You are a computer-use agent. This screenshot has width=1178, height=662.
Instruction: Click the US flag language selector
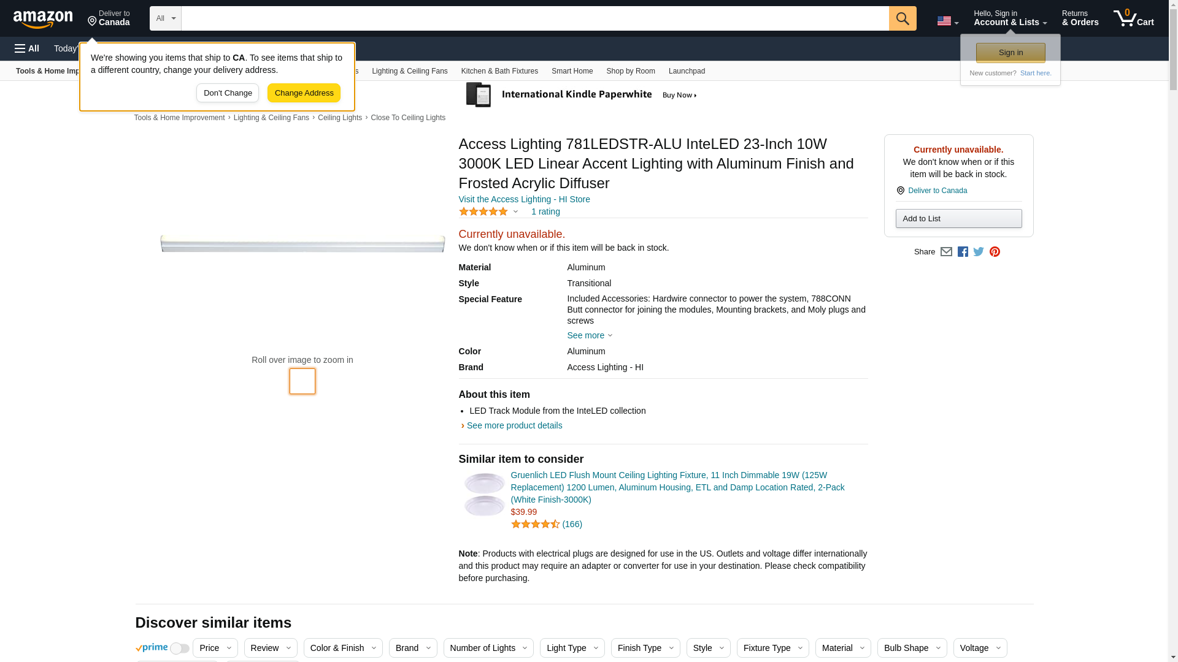(x=947, y=21)
